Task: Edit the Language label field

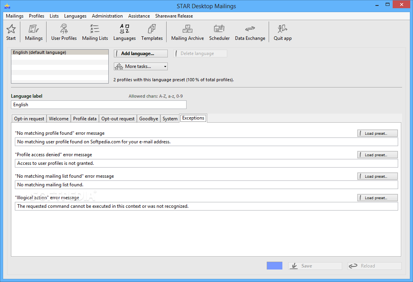Action: tap(99, 105)
